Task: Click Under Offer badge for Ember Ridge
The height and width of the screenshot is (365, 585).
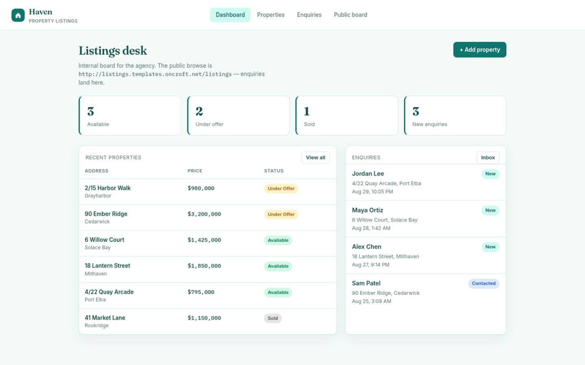Action: [281, 215]
